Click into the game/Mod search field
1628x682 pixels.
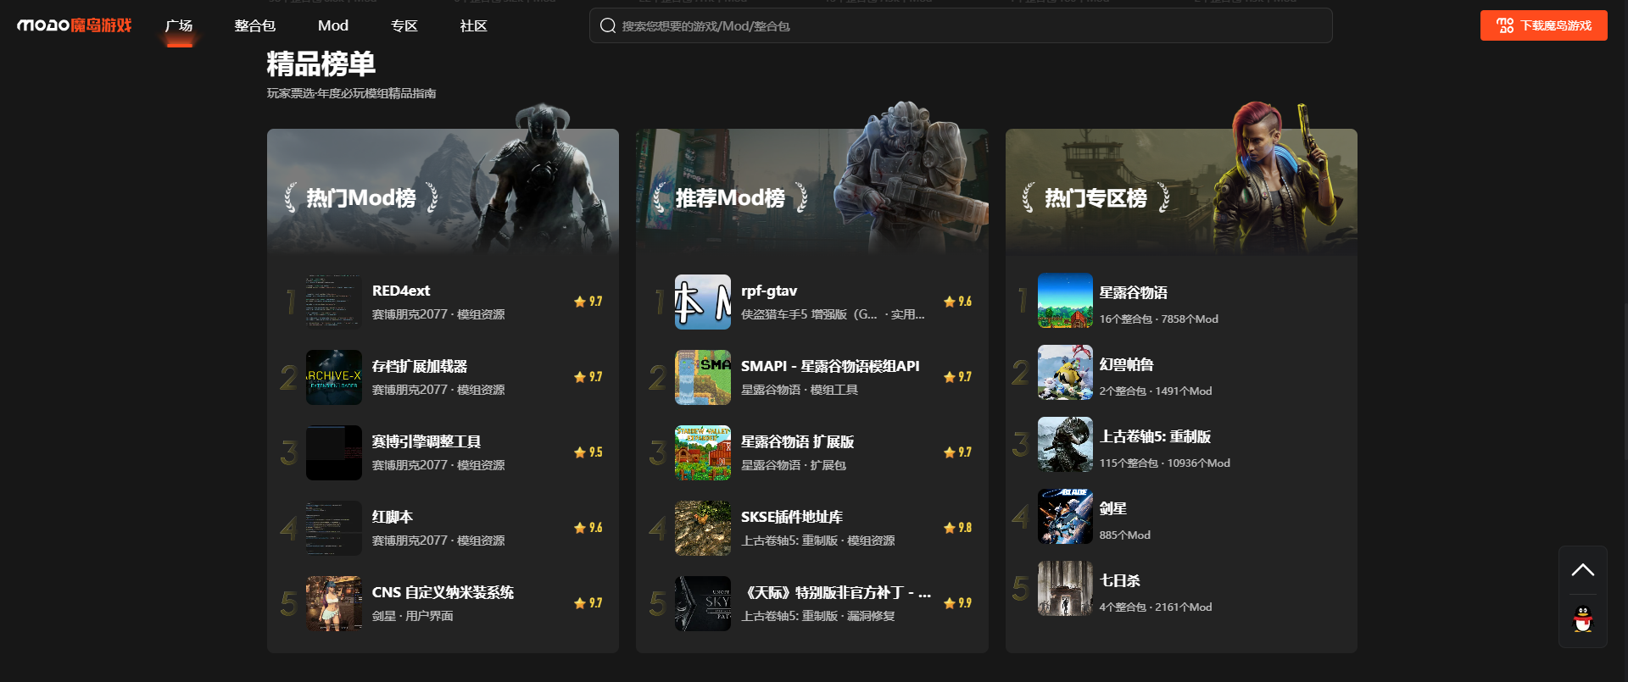[967, 25]
